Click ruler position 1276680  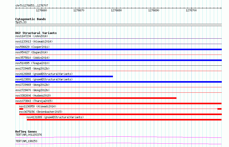(x=116, y=10)
